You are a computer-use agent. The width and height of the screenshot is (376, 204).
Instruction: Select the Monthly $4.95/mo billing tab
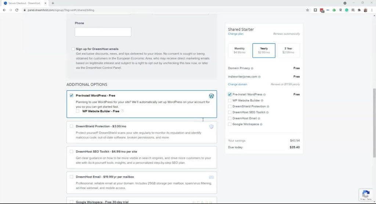coord(239,50)
